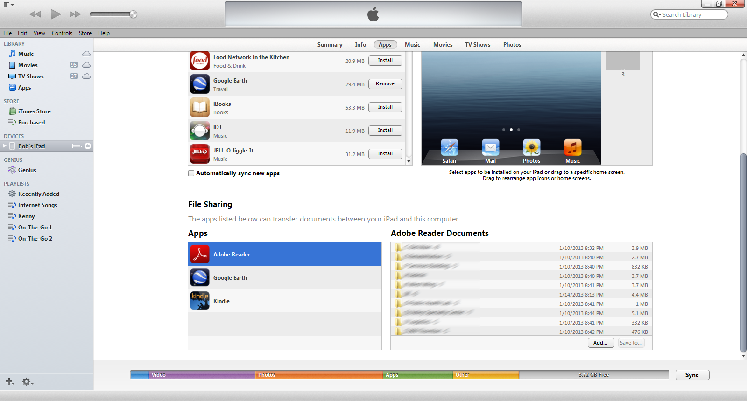
Task: Skip to next track with fast-forward icon
Action: [75, 14]
